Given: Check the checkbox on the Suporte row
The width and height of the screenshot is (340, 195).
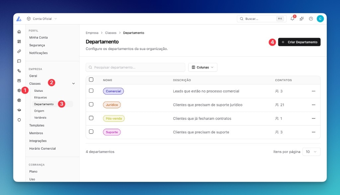Looking at the screenshot, I should [x=91, y=132].
